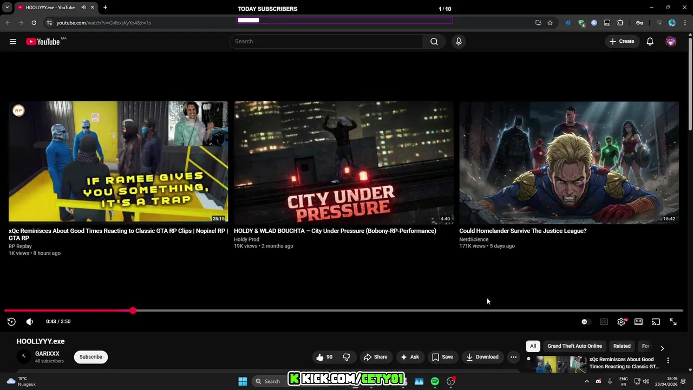Screen dimensions: 693x390
Task: Show more filter chips with right chevron
Action: pos(662,348)
